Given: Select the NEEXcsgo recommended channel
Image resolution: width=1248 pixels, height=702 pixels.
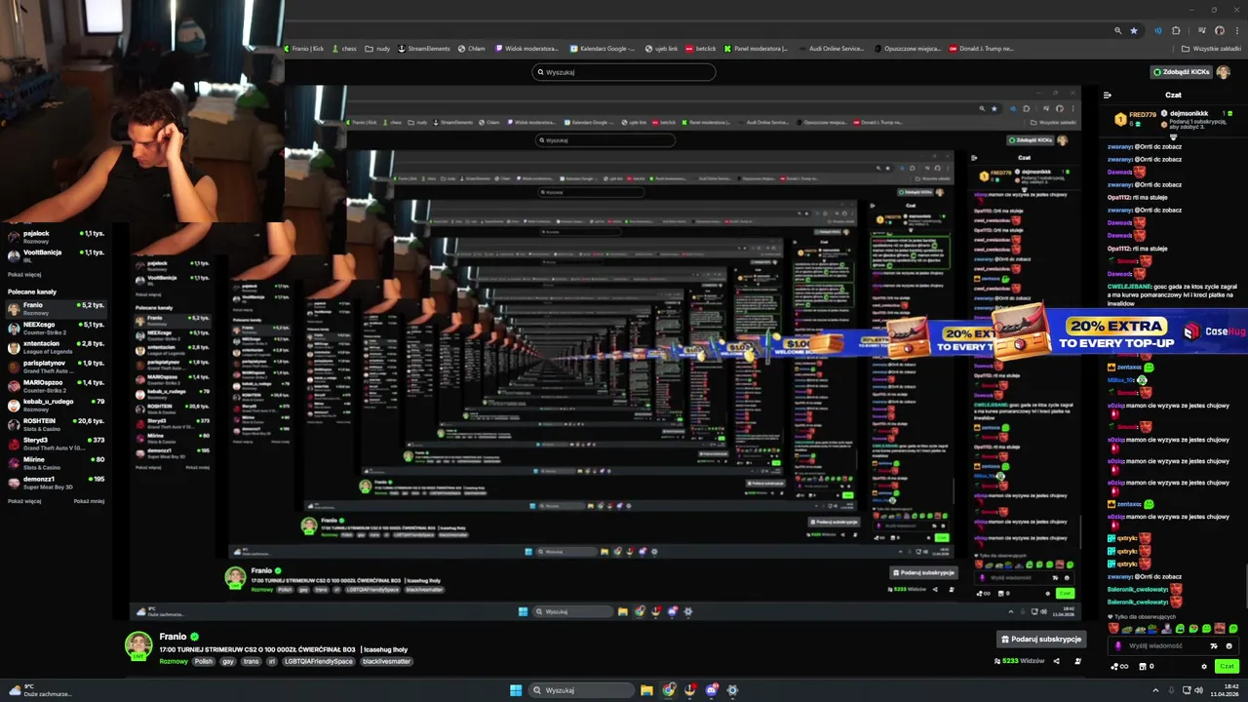Looking at the screenshot, I should [56, 328].
